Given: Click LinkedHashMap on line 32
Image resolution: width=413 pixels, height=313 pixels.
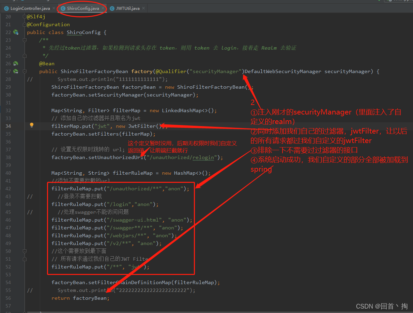Looking at the screenshot, I should click(x=182, y=110).
